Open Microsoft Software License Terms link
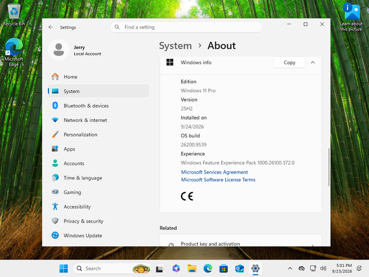The width and height of the screenshot is (369, 277). pos(218,179)
